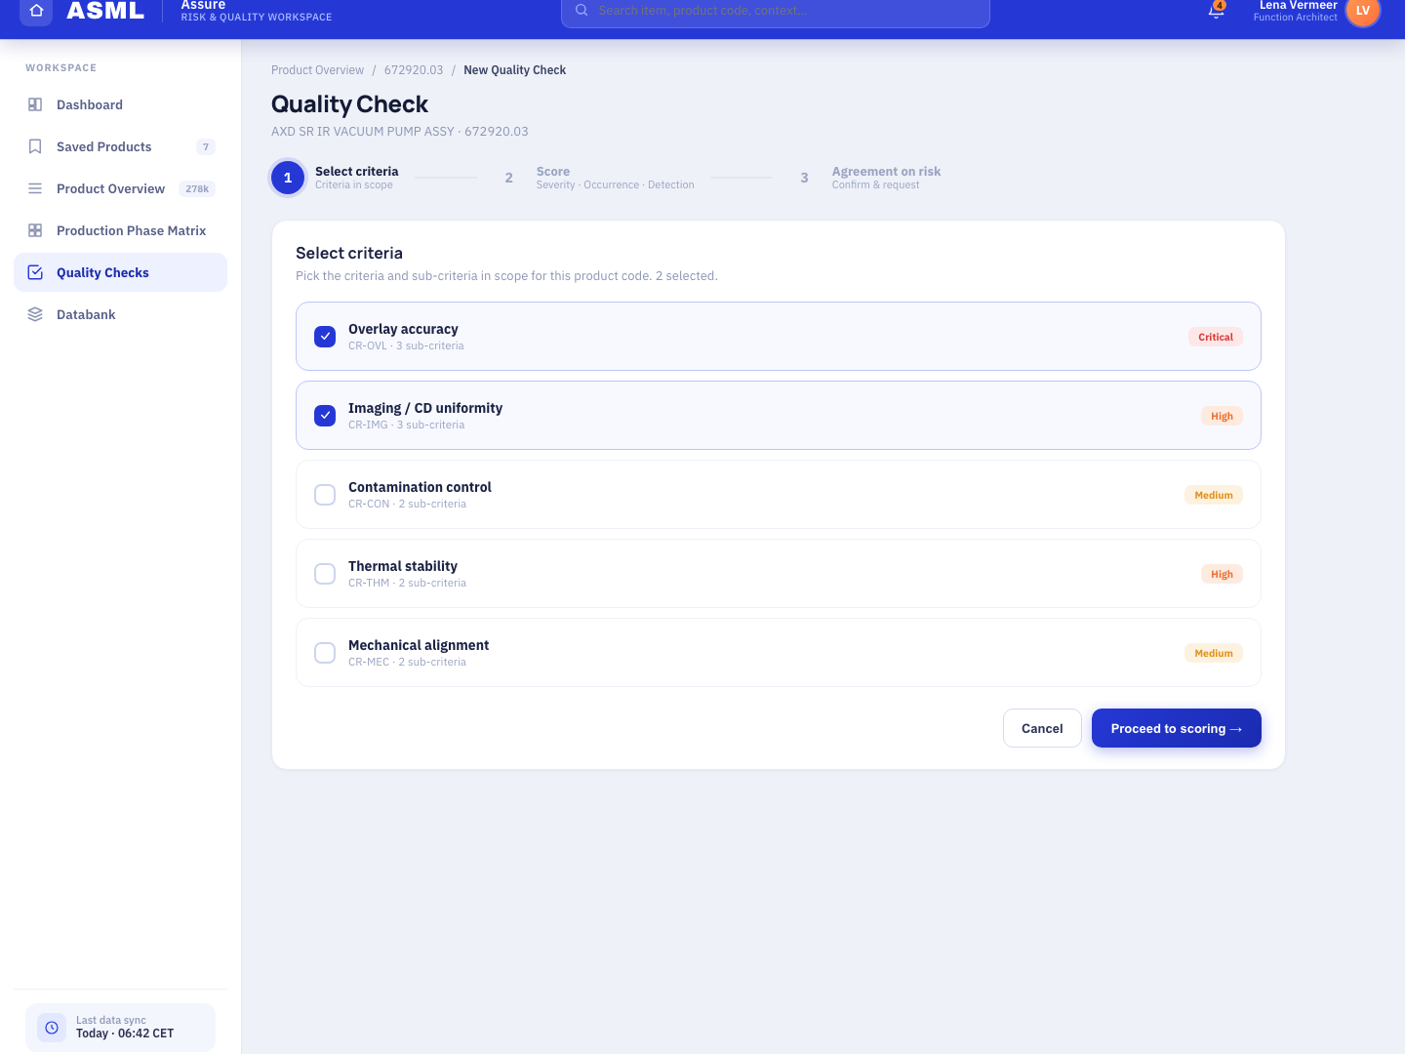Click the Medium badge on Contamination control
The width and height of the screenshot is (1405, 1054).
tap(1214, 495)
